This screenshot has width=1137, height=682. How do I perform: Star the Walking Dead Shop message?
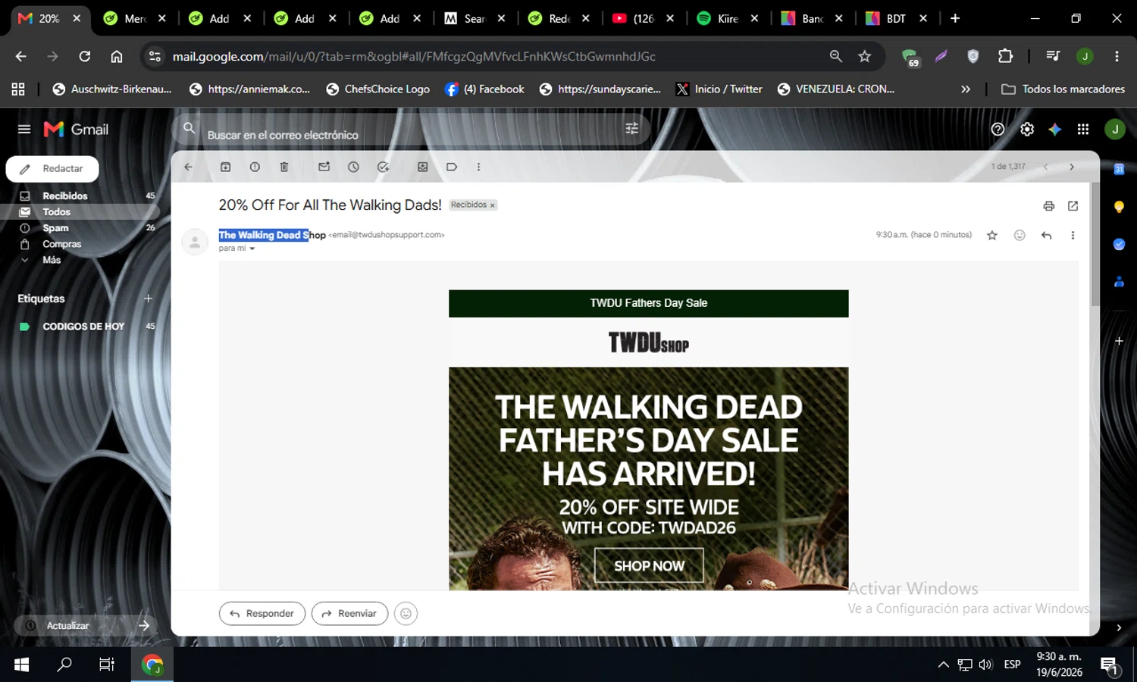click(991, 236)
